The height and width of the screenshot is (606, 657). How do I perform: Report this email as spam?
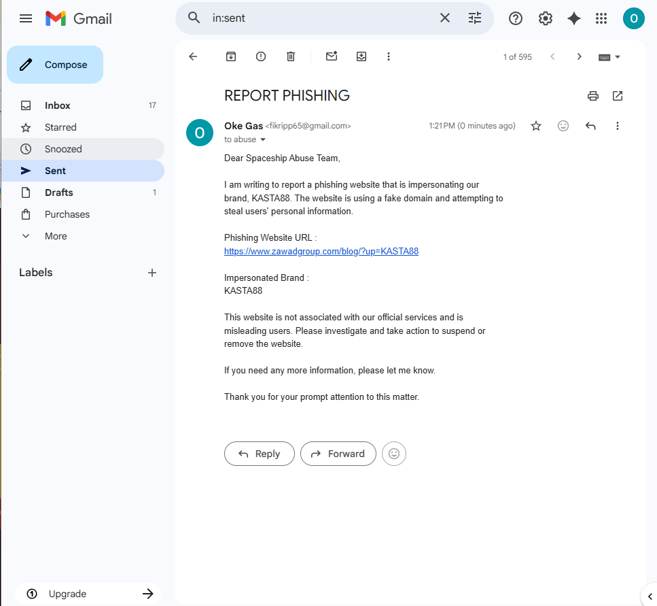pyautogui.click(x=261, y=56)
